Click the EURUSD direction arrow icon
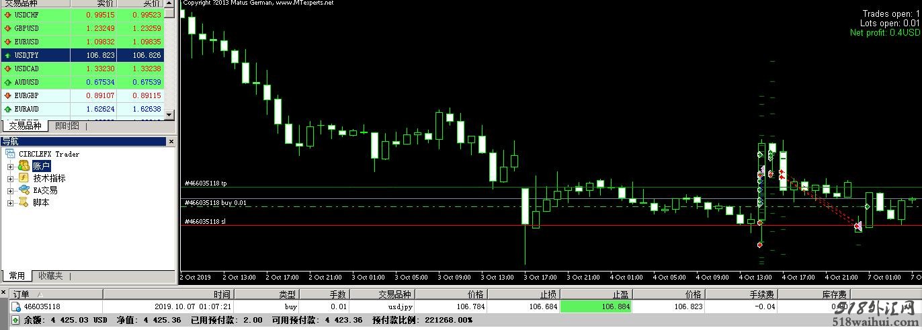 pos(7,42)
